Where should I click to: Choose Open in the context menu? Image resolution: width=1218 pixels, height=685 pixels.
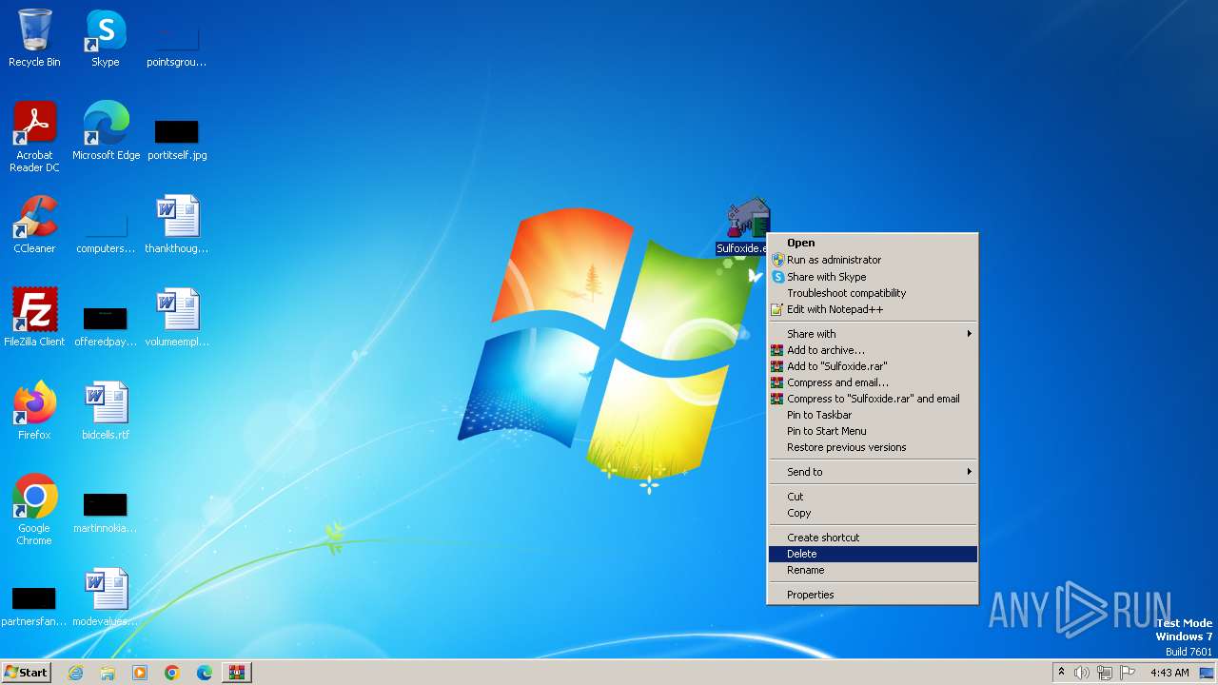873,243
